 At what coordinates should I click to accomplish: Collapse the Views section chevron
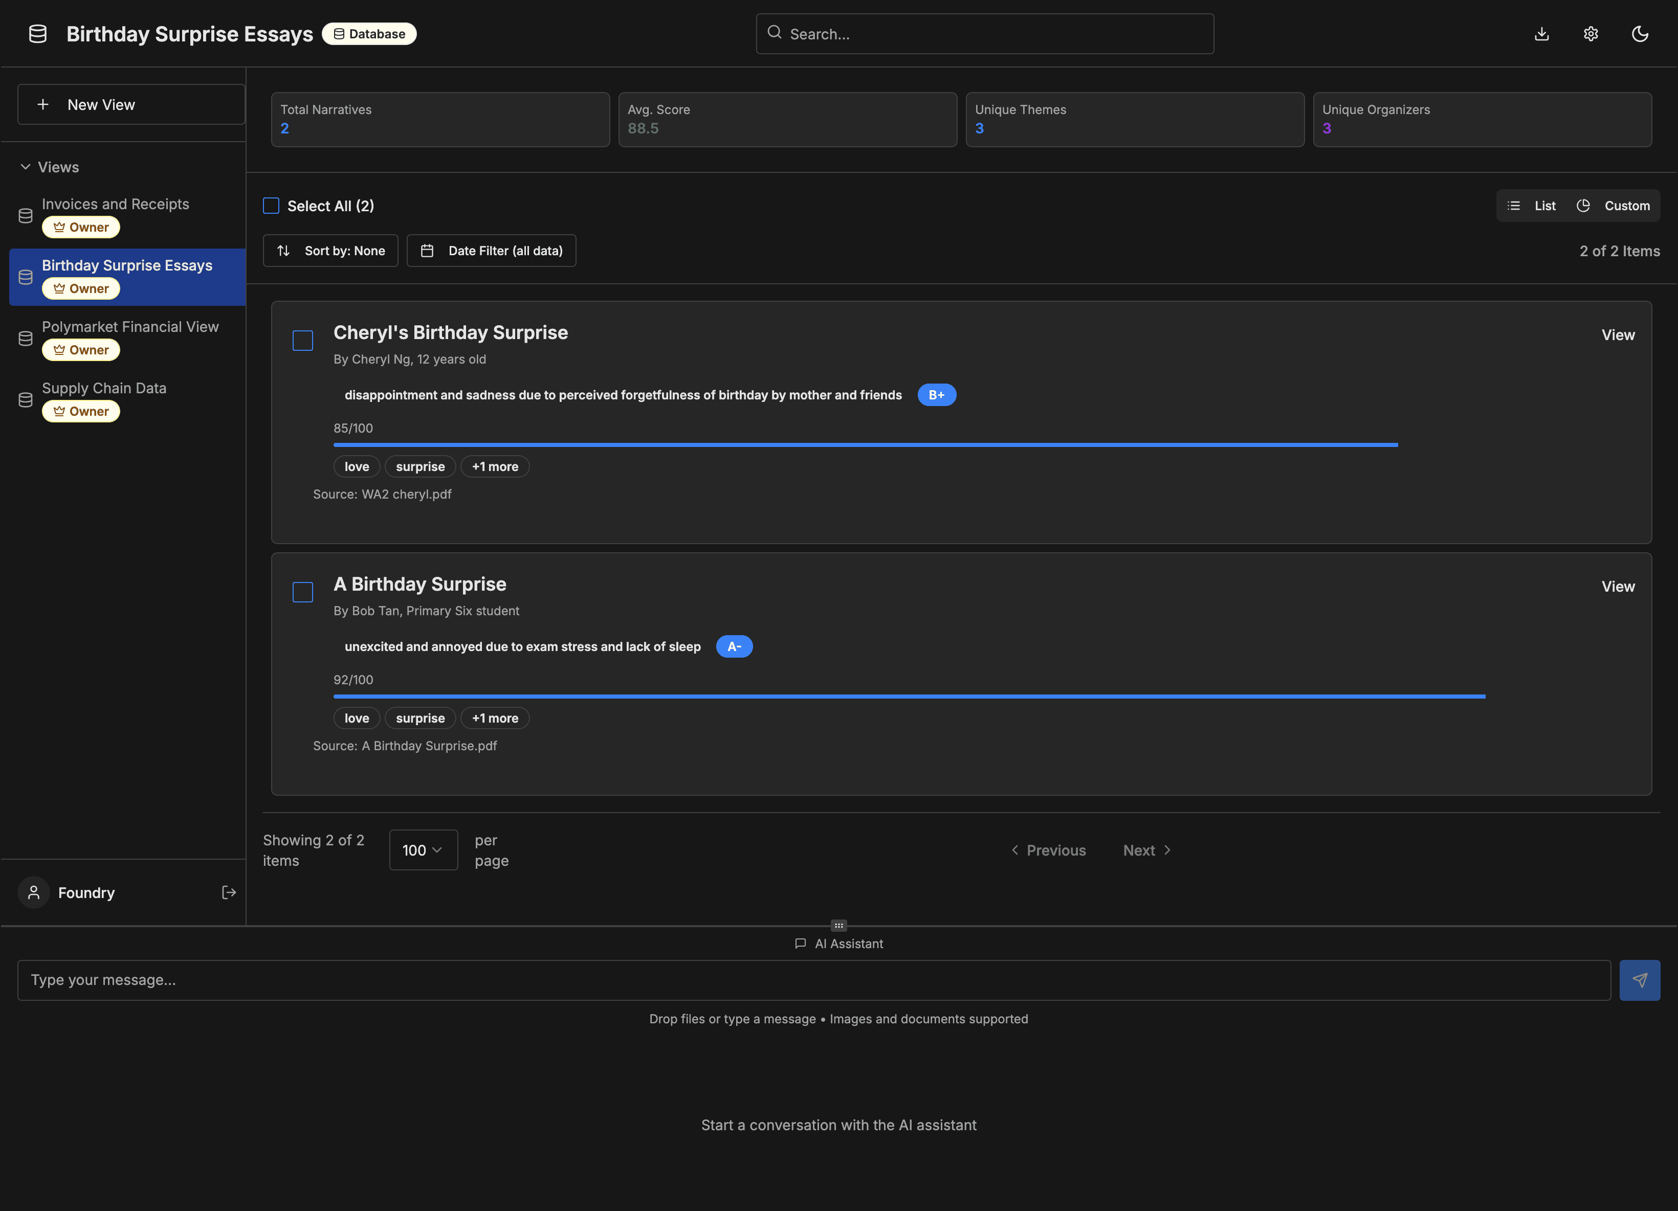25,166
